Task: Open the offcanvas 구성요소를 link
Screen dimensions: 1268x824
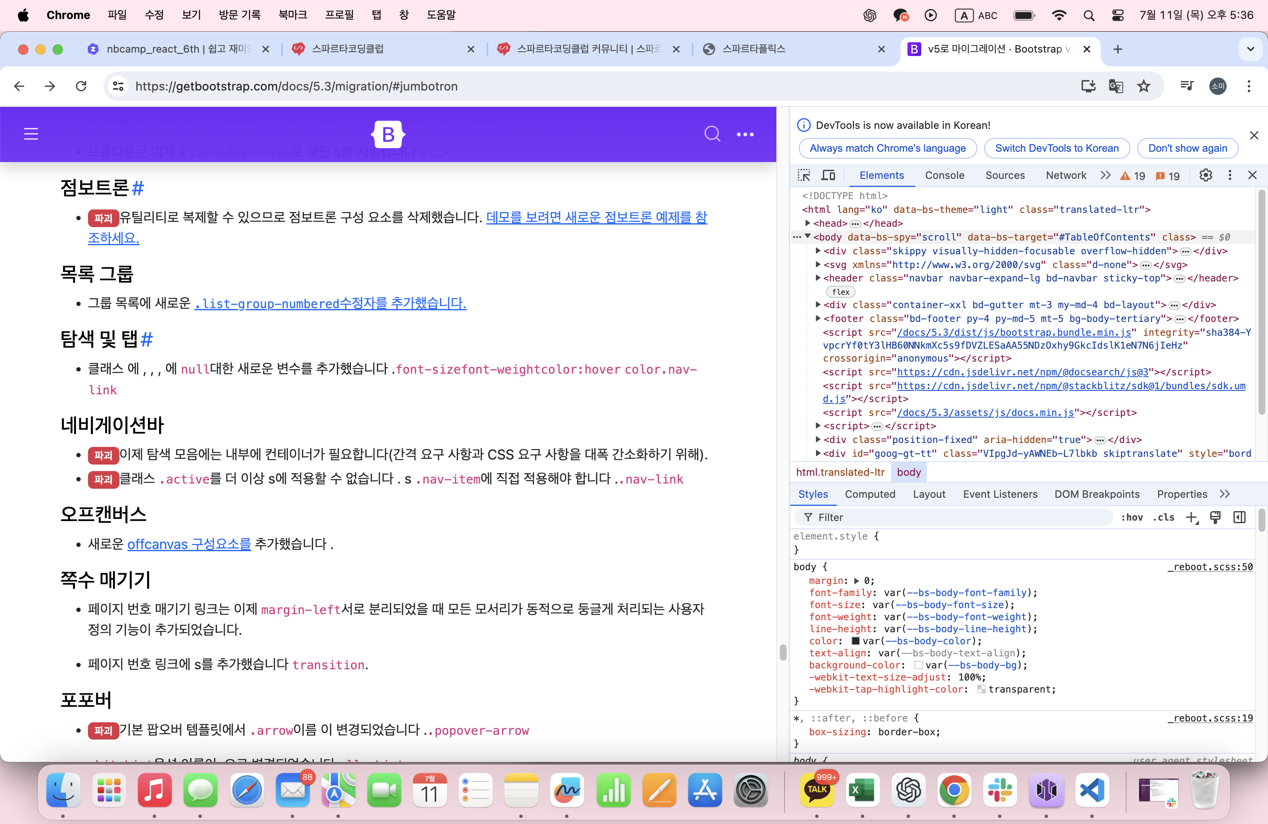Action: click(x=188, y=544)
